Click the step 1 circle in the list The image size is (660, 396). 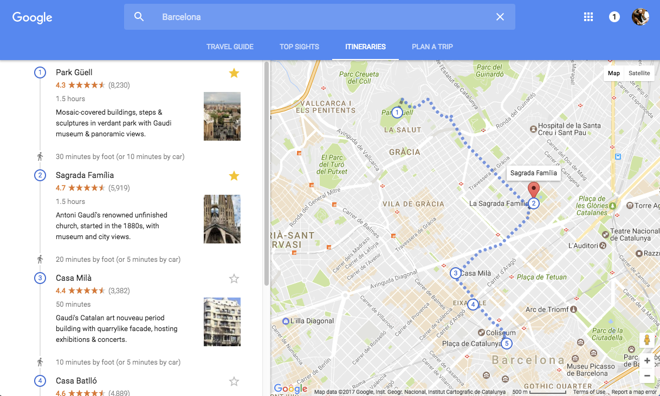[x=40, y=72]
